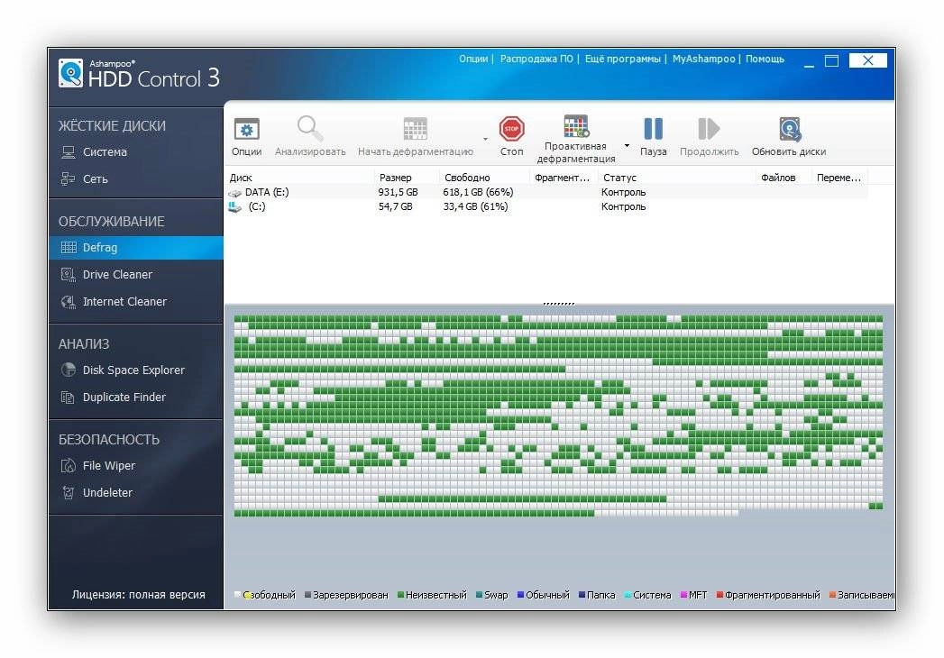This screenshot has height=658, width=944.
Task: Open Drive Cleaner module
Action: 117,275
